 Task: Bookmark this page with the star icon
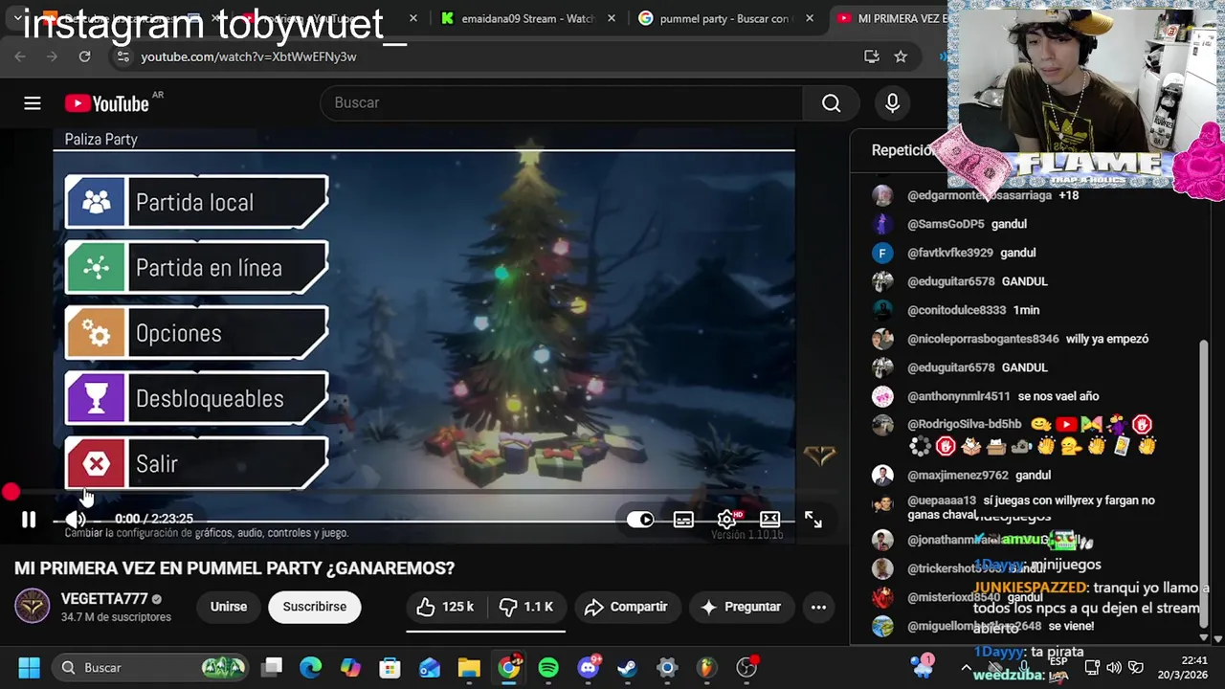(901, 56)
